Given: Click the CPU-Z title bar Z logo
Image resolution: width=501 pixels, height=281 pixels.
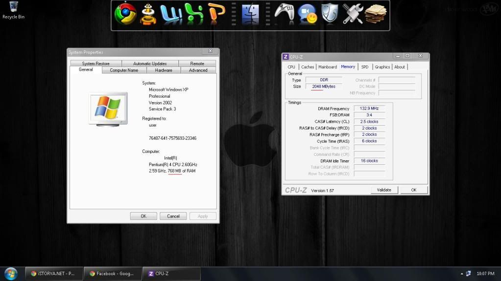Looking at the screenshot, I should pos(286,57).
